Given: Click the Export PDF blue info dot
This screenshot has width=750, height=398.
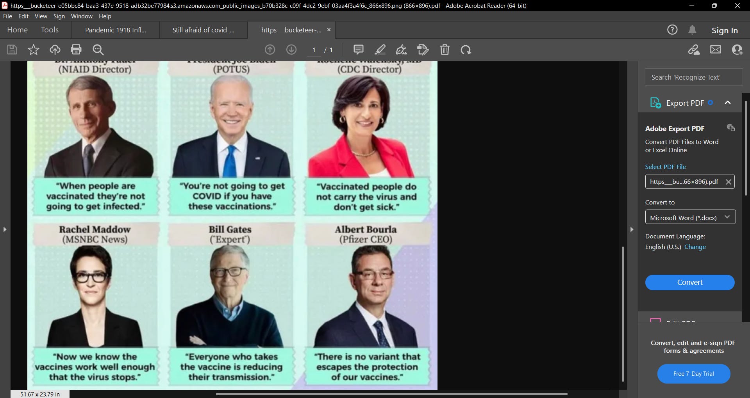Looking at the screenshot, I should pyautogui.click(x=710, y=103).
